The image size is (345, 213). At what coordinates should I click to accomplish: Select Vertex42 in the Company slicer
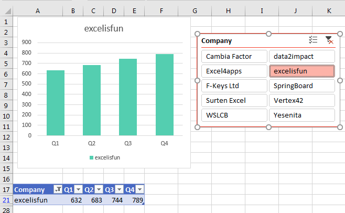coord(301,101)
